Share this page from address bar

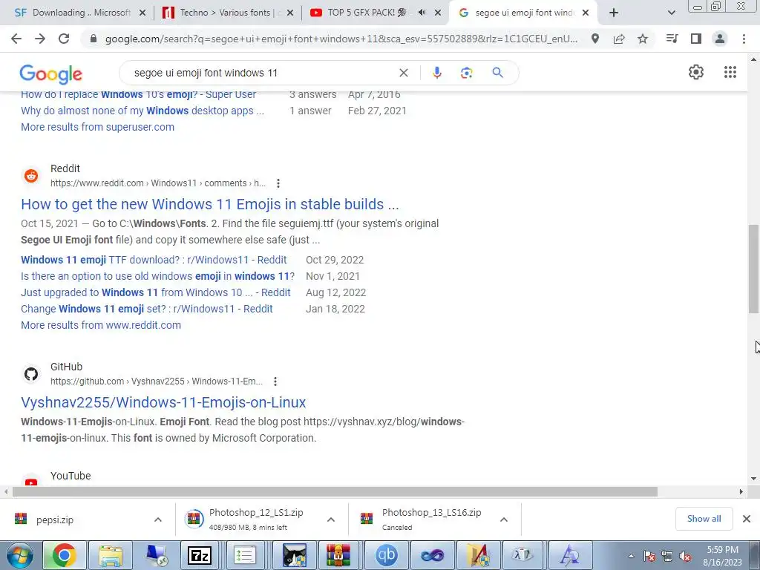pos(619,39)
